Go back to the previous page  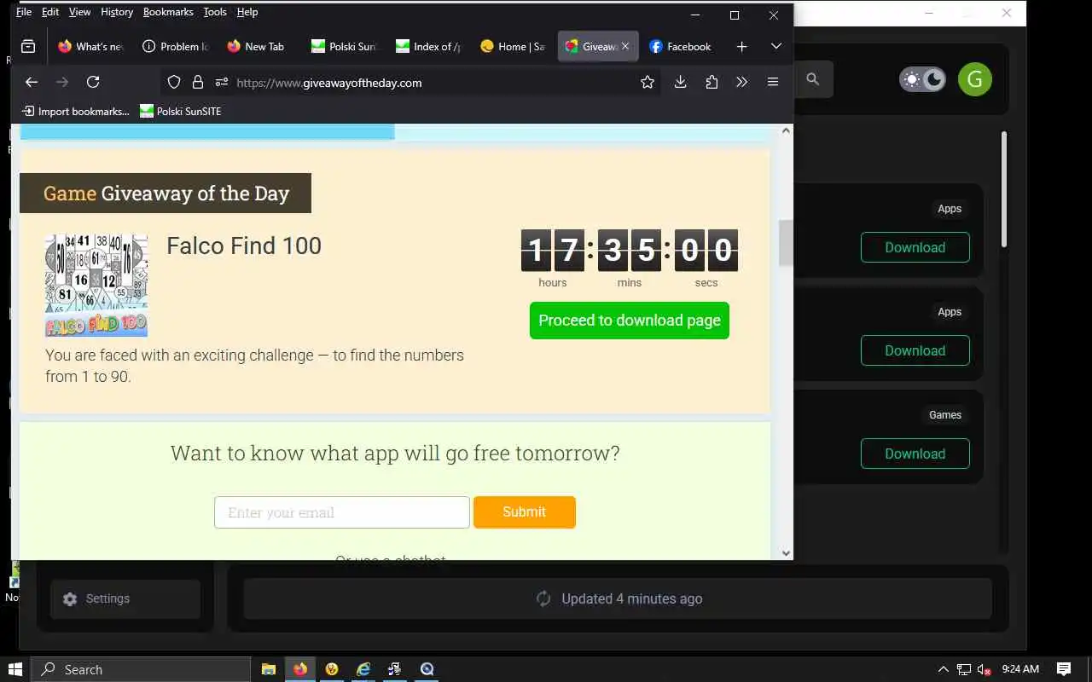(32, 82)
